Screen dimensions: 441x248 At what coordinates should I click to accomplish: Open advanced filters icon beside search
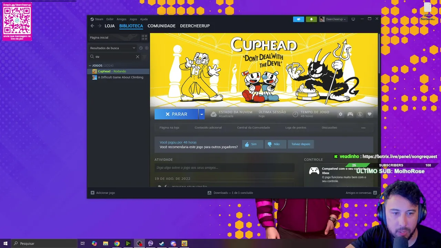(x=144, y=56)
